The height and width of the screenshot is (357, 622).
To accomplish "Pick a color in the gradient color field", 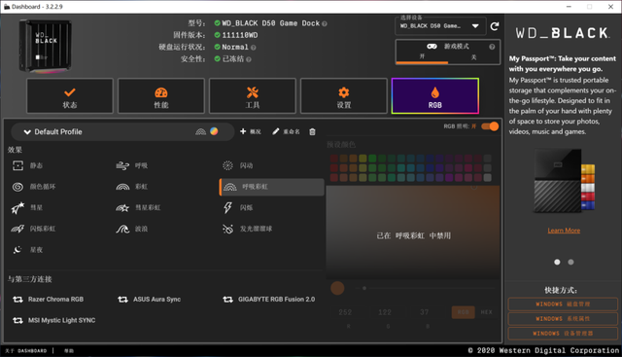I will pos(413,232).
